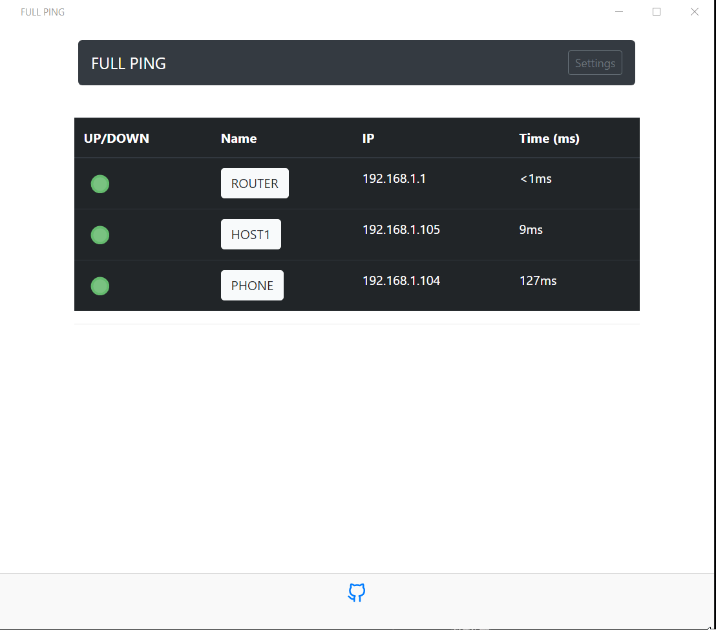
Task: Click the green status dot for PHONE
Action: 100,286
